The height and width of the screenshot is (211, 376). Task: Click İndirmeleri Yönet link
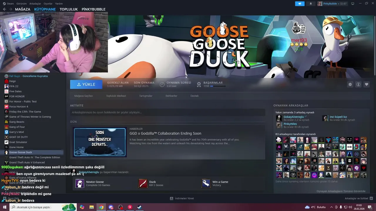pyautogui.click(x=184, y=198)
